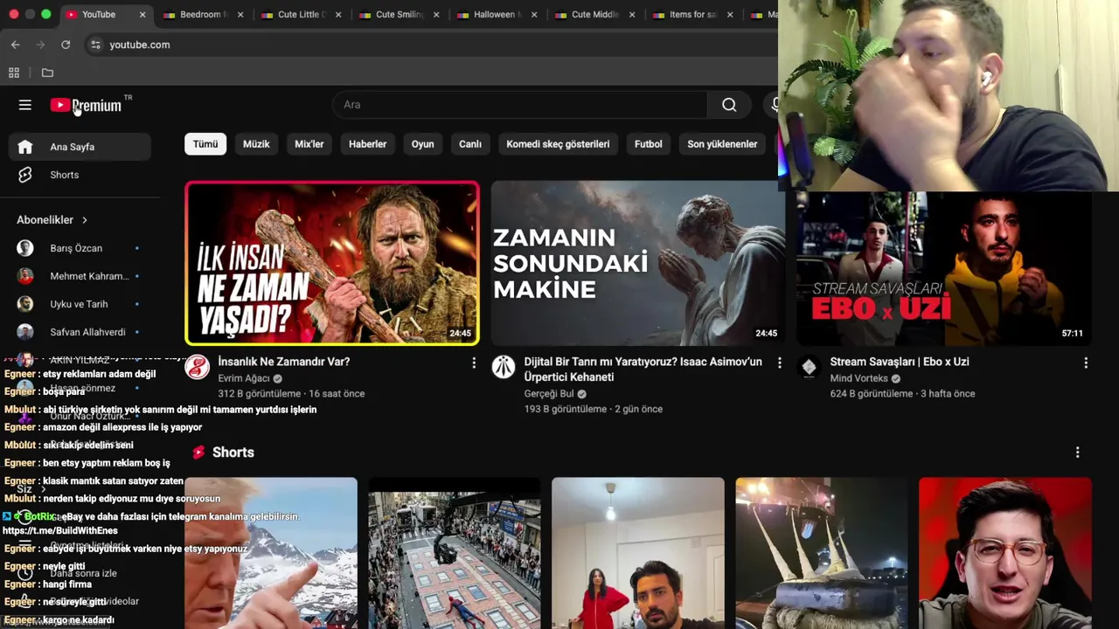Open Barış Özcan subscription channel
1119x629 pixels.
coord(80,248)
